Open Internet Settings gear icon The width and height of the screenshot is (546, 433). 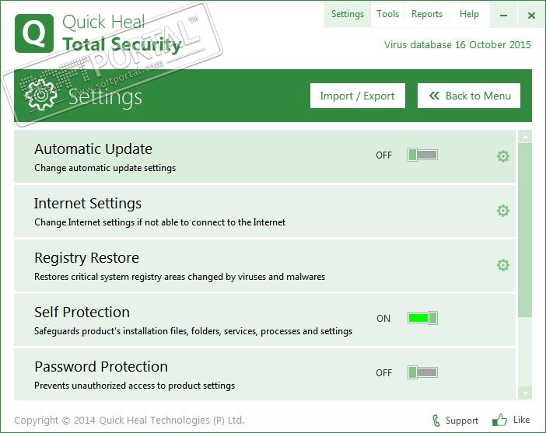(503, 211)
